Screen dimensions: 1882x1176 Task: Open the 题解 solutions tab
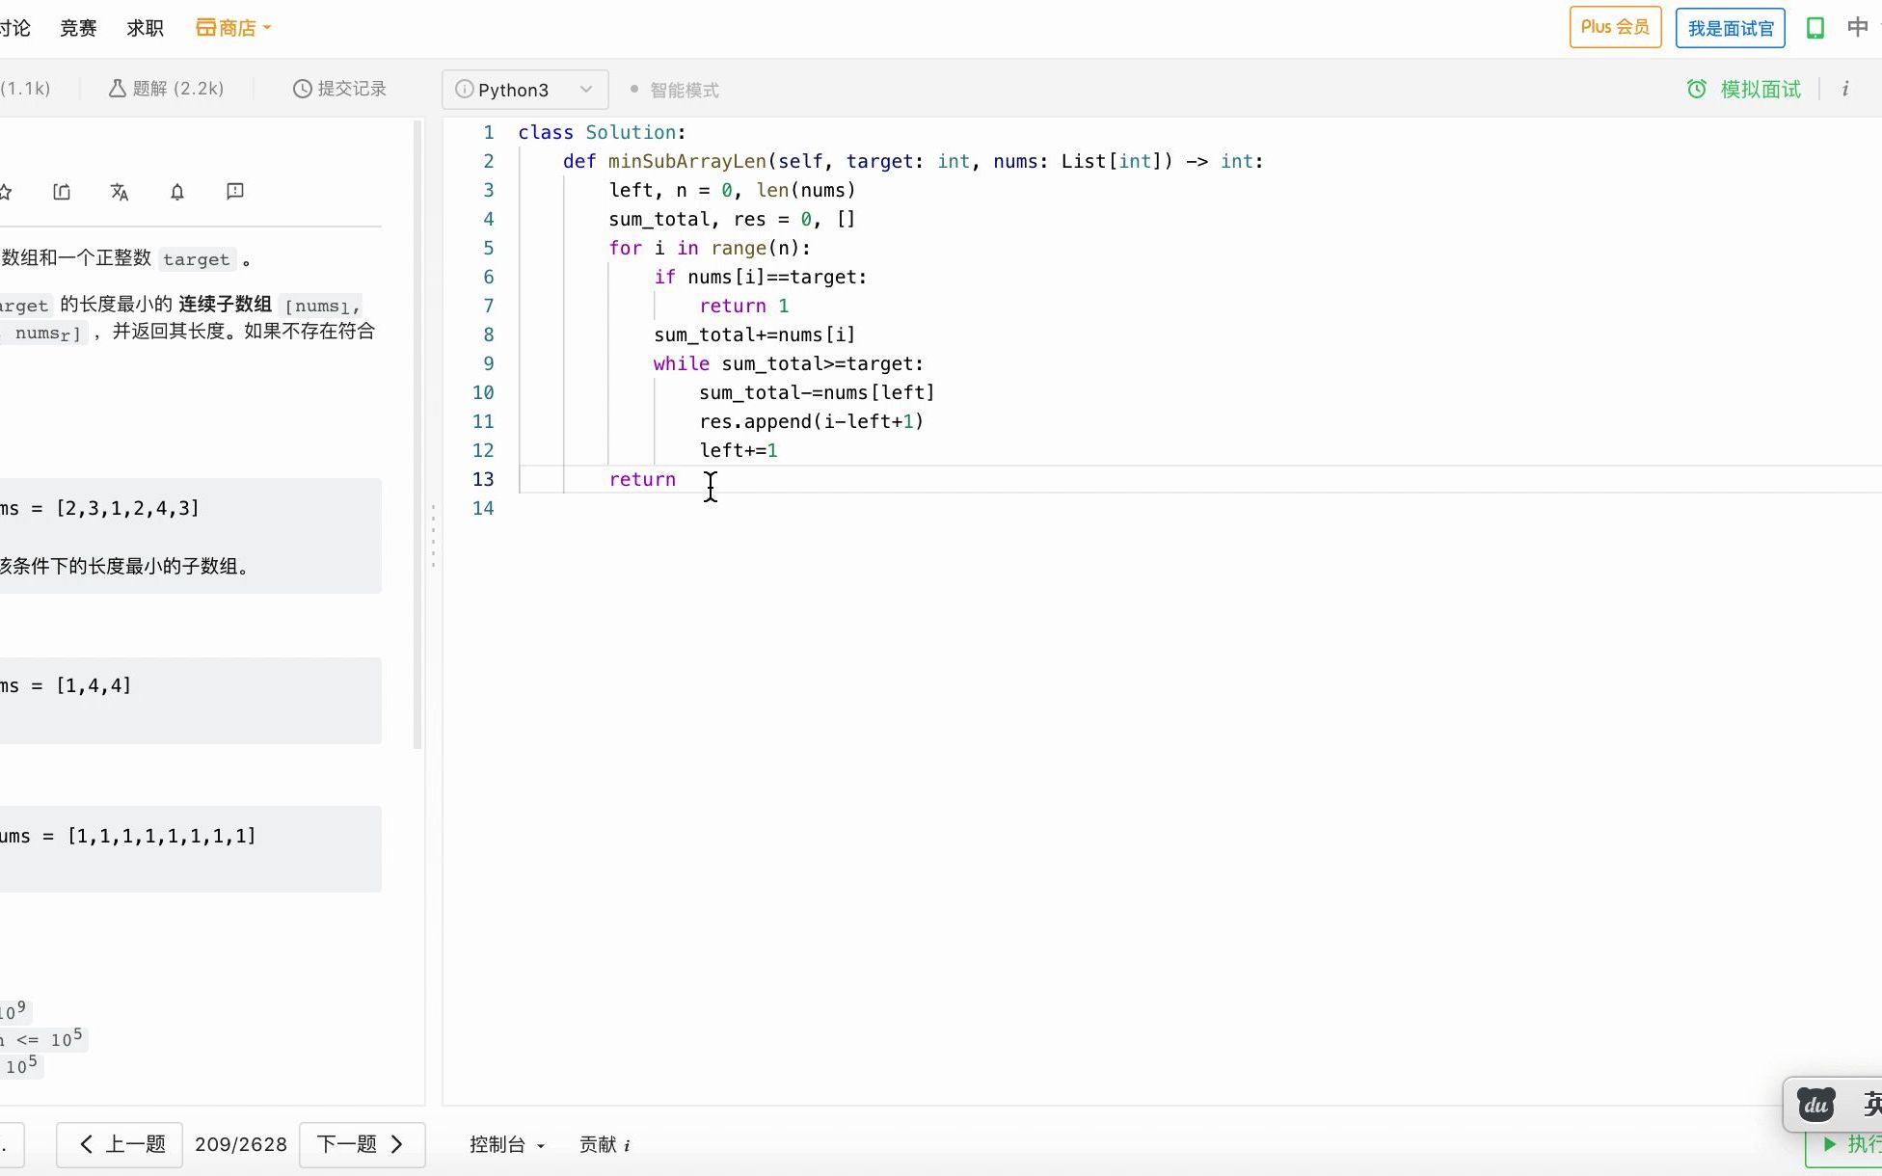[166, 89]
